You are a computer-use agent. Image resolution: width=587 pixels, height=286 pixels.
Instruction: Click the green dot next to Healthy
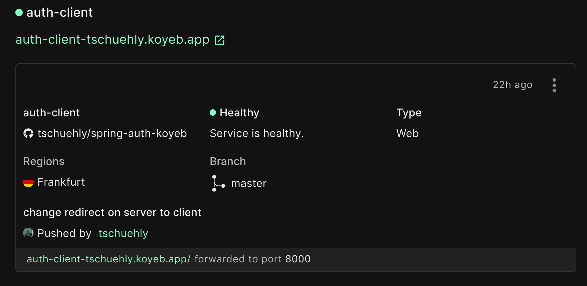(213, 113)
